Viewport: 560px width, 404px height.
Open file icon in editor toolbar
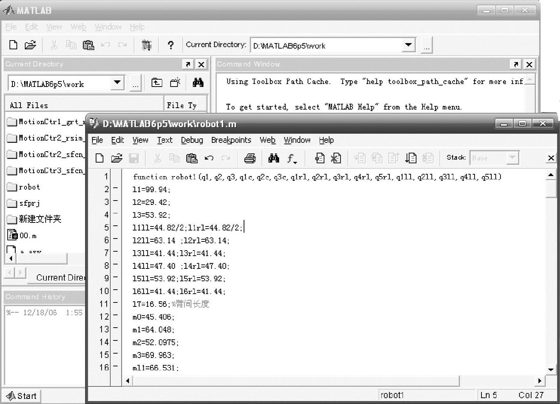pyautogui.click(x=116, y=158)
